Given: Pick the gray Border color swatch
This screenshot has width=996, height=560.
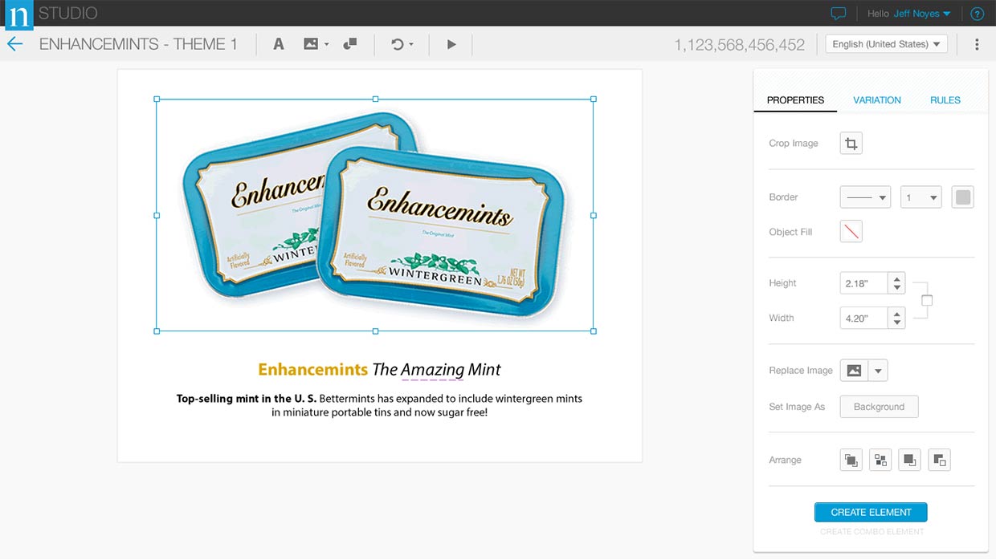Looking at the screenshot, I should 963,197.
